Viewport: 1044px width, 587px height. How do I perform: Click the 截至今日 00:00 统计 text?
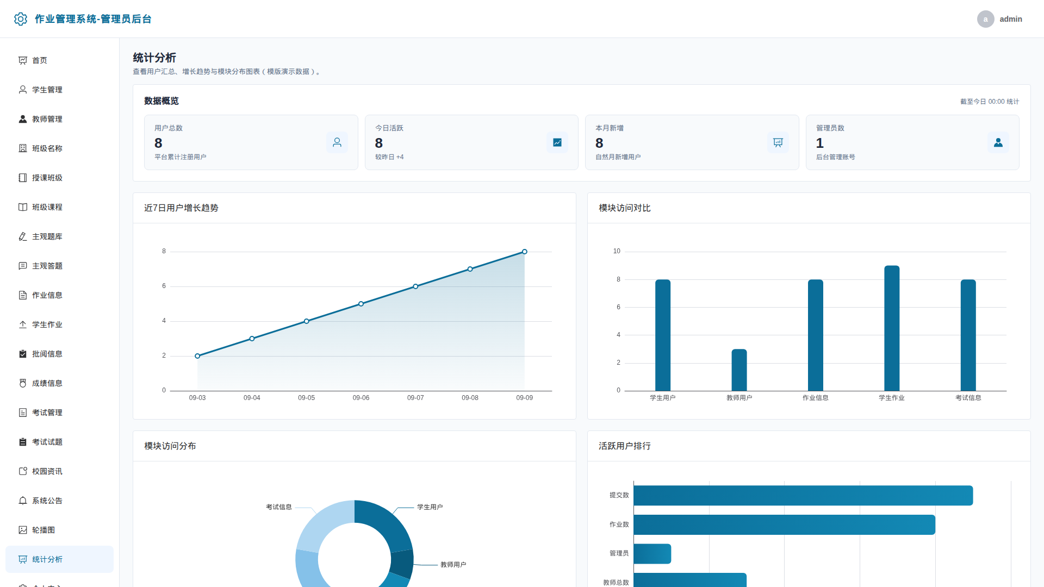tap(990, 102)
